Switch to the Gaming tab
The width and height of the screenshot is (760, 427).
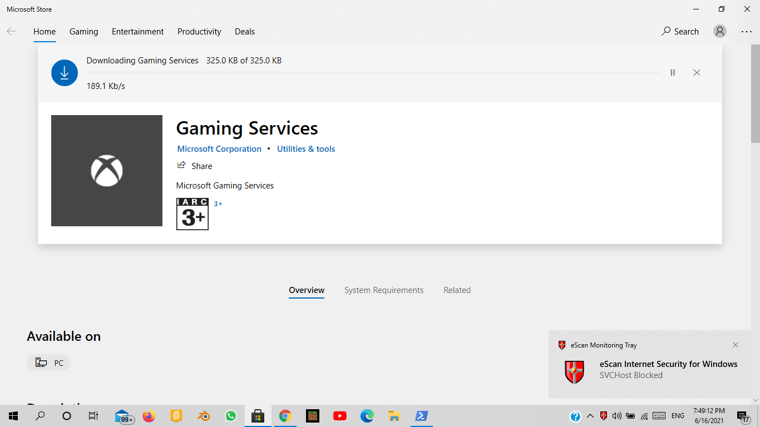pos(84,32)
